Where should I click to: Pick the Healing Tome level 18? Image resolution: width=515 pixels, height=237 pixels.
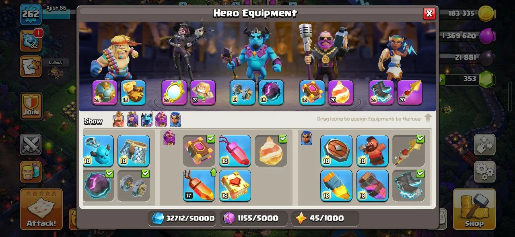[x=235, y=185]
